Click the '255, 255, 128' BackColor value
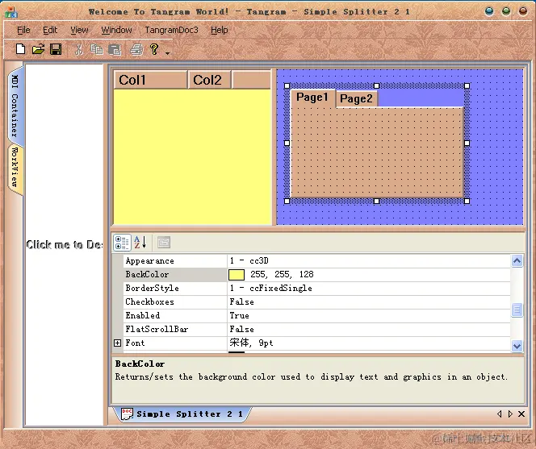This screenshot has width=536, height=449. pos(282,274)
